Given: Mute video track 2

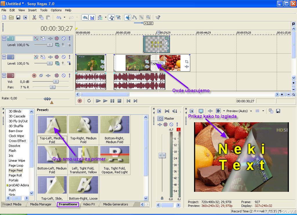Looking at the screenshot, I should 64,57.
